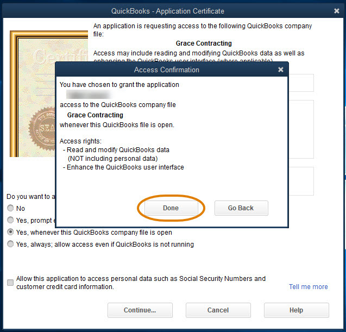Click 'Grace Contracting' in Access Confirmation dialog
Image resolution: width=346 pixels, height=332 pixels.
pos(95,115)
